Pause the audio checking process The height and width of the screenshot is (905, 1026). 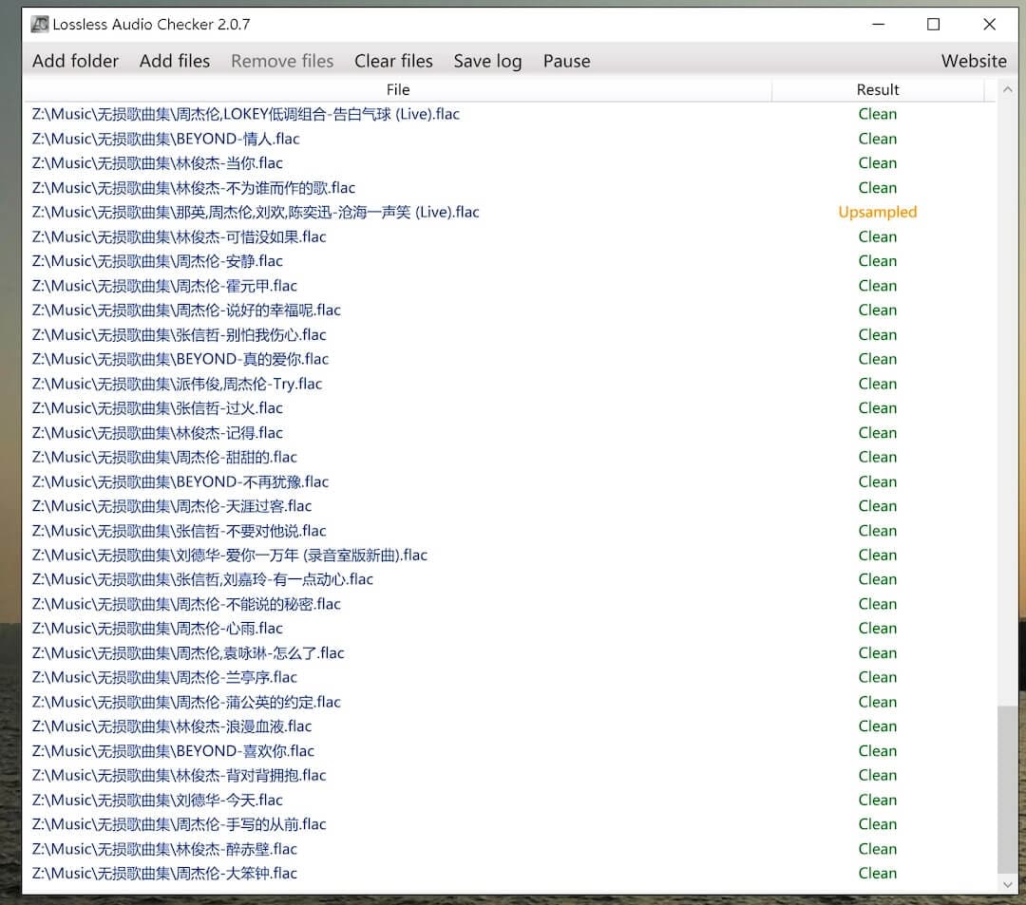[566, 61]
